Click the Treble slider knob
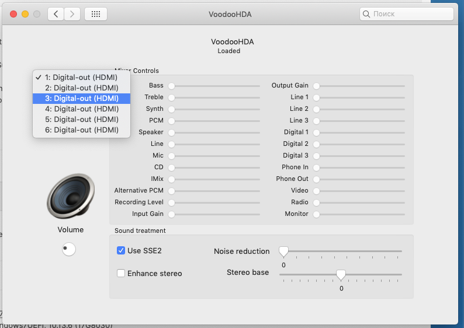The width and height of the screenshot is (464, 328). [x=171, y=97]
